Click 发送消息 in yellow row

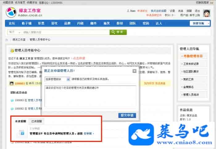tap(160, 84)
